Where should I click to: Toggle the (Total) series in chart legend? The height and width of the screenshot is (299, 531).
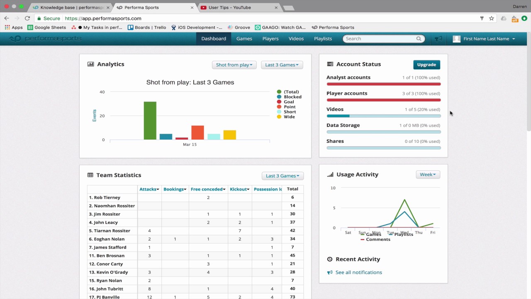pyautogui.click(x=287, y=92)
